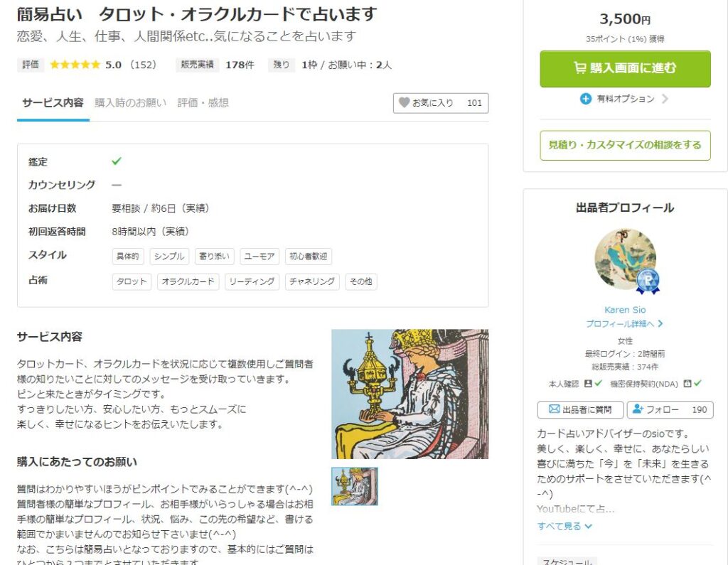This screenshot has width=728, height=565.
Task: Click the blue P badge on seller avatar
Action: click(x=648, y=281)
